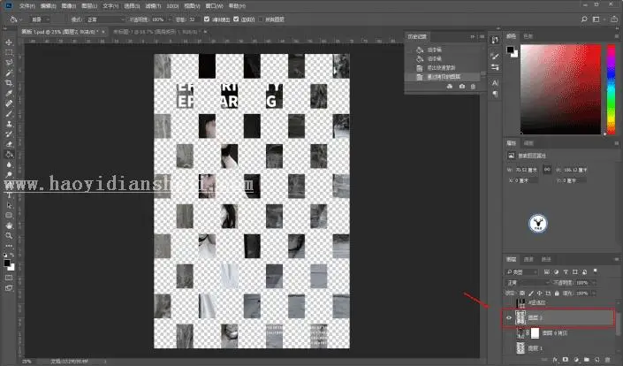Select the Crop tool
Image resolution: width=623 pixels, height=366 pixels.
pyautogui.click(x=9, y=83)
